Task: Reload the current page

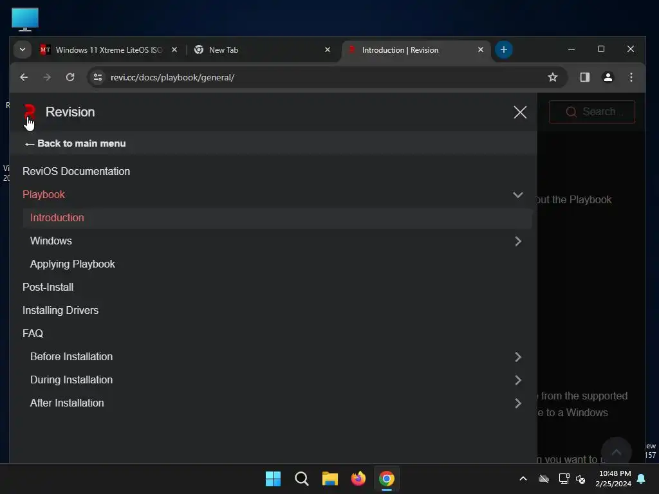Action: point(70,77)
